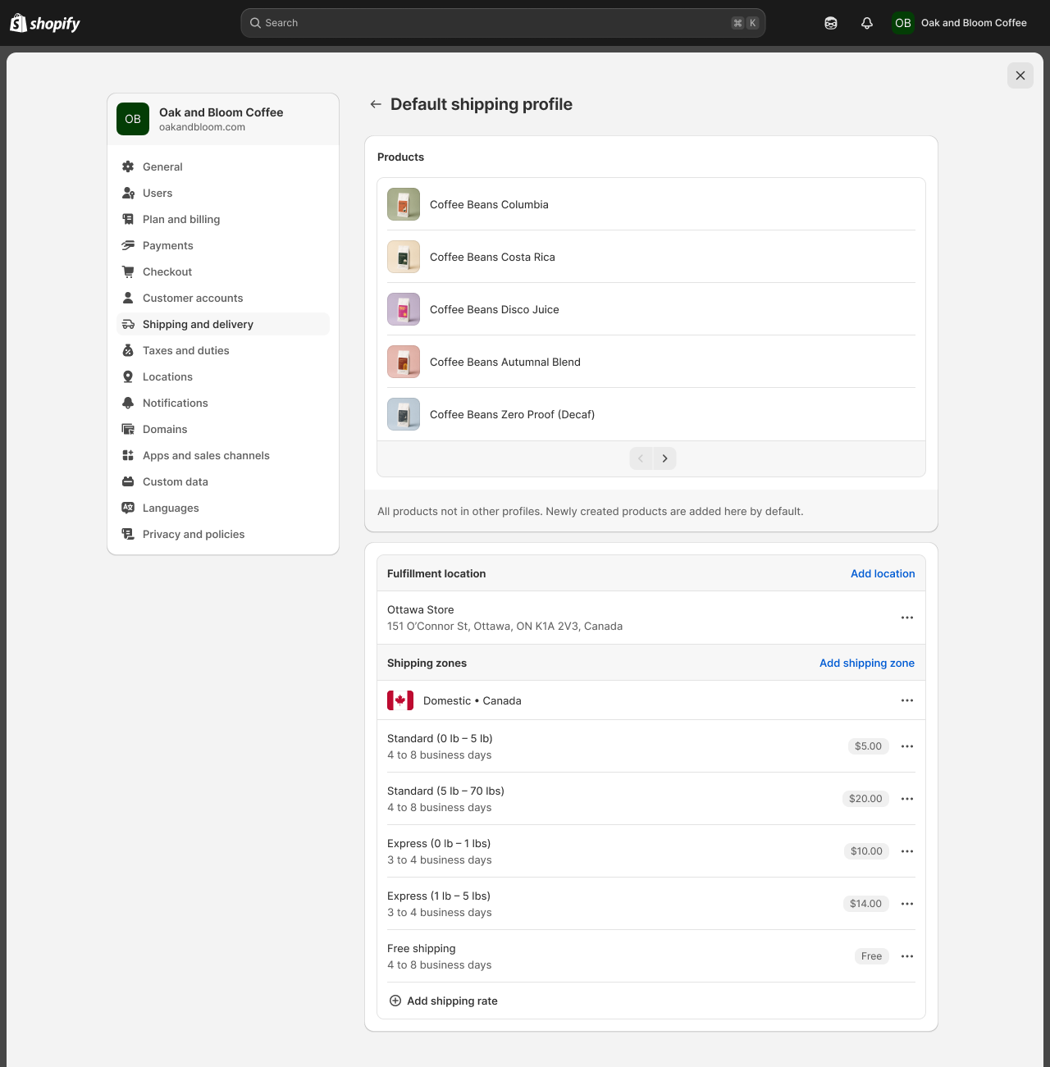Viewport: 1050px width, 1067px height.
Task: Open the Coffee Beans Disco Juice thumbnail
Action: (x=404, y=309)
